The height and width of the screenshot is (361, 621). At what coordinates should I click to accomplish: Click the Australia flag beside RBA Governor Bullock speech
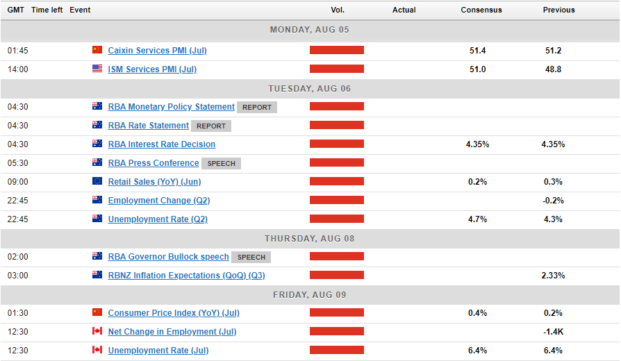click(x=97, y=256)
